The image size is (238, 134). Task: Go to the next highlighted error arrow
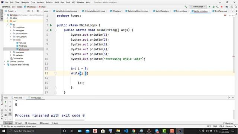(233, 15)
